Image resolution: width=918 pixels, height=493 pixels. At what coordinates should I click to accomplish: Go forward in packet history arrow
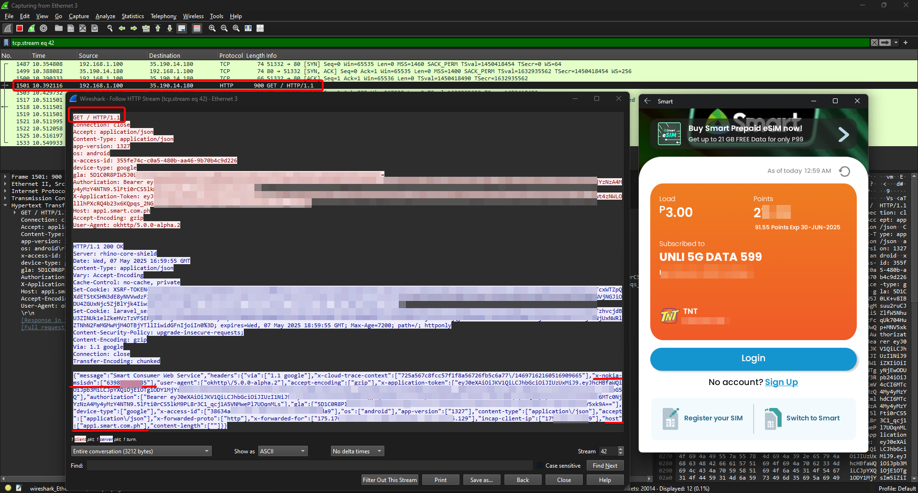coord(134,28)
